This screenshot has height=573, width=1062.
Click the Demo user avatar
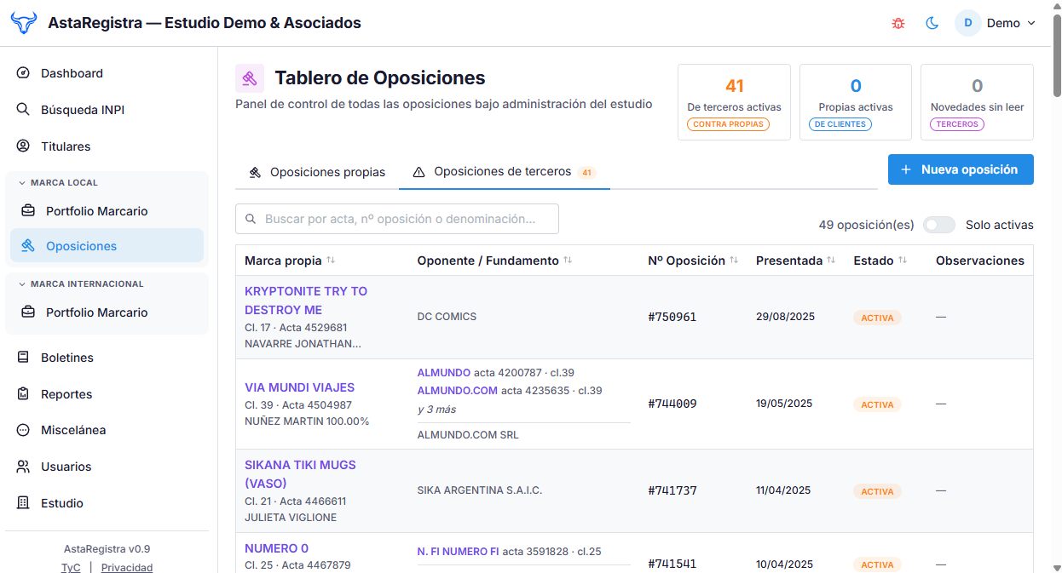pos(968,23)
